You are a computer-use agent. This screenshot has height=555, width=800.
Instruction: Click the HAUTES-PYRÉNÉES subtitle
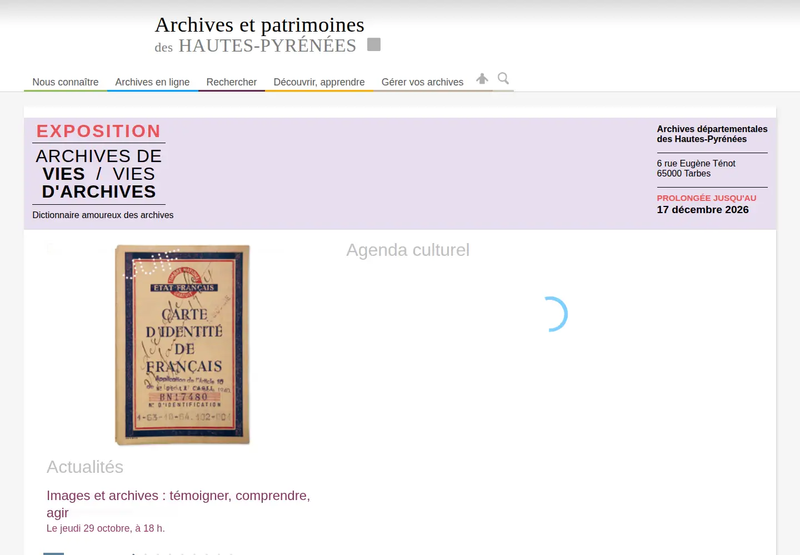[267, 46]
